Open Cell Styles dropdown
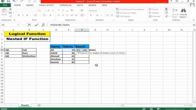This screenshot has width=196, height=110. pos(124,16)
